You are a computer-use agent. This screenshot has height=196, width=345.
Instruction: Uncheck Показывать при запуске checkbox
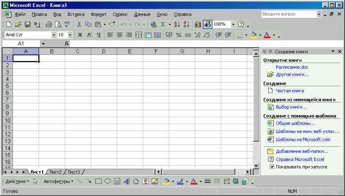point(272,167)
